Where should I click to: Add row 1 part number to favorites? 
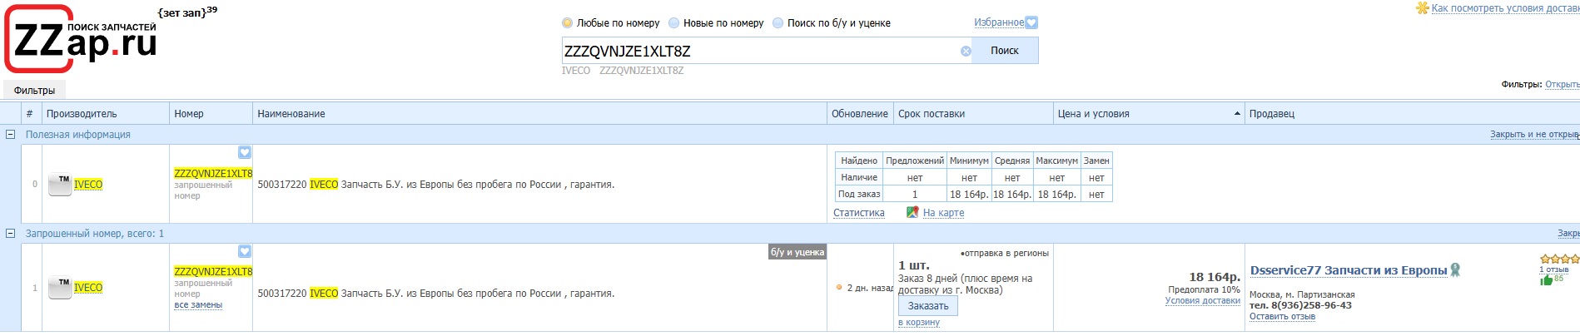pos(245,251)
